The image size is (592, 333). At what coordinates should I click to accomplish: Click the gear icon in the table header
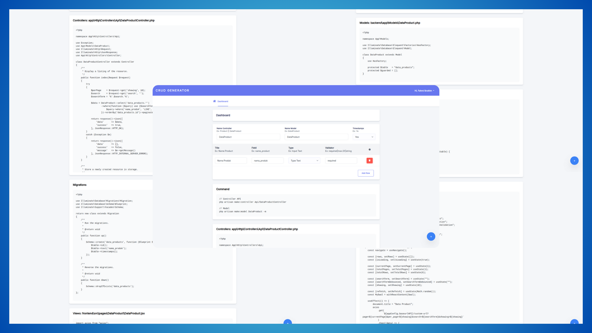point(369,150)
